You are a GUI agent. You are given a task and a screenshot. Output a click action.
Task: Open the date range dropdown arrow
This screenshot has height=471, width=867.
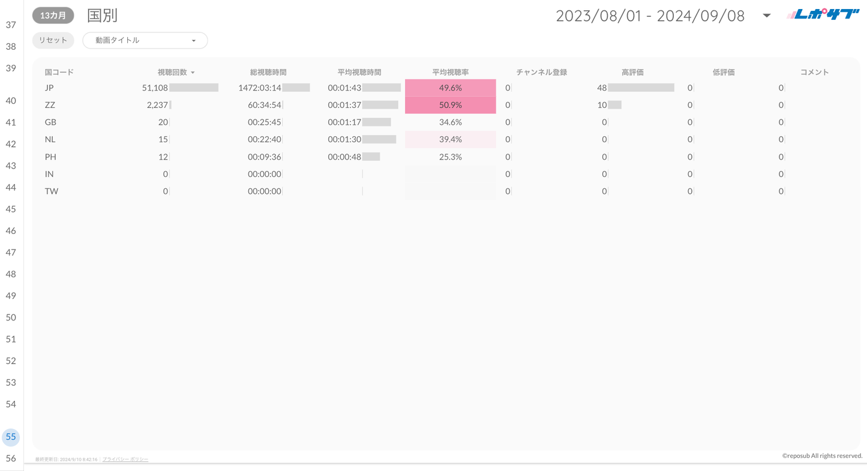tap(766, 16)
